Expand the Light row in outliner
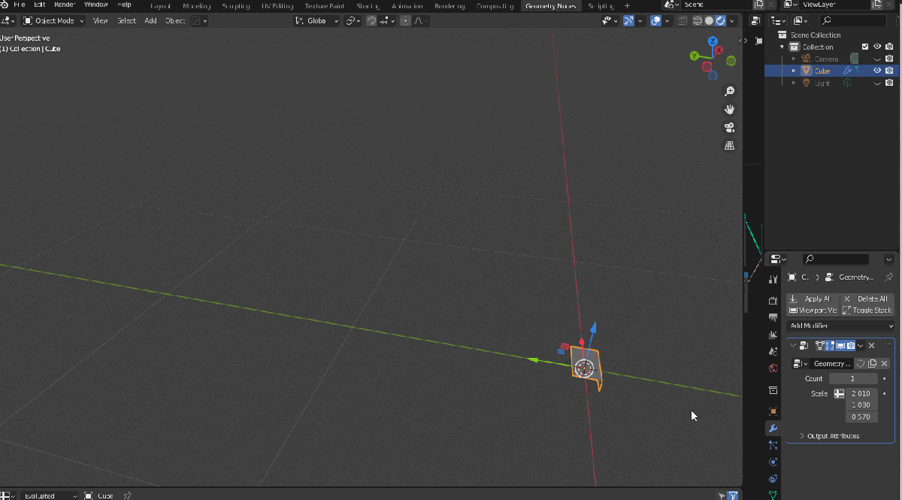 [793, 83]
